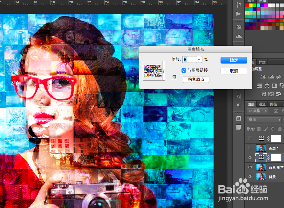Screen dimensions: 284x208
Task: Add a Black & White adjustment
Action: point(275,85)
